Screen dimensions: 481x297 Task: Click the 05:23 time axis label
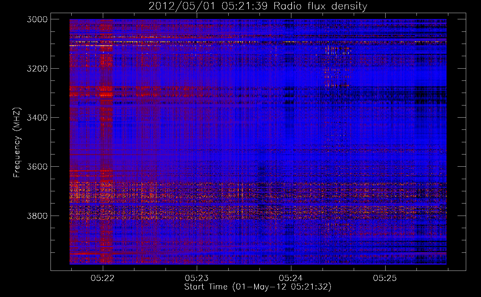pyautogui.click(x=197, y=278)
